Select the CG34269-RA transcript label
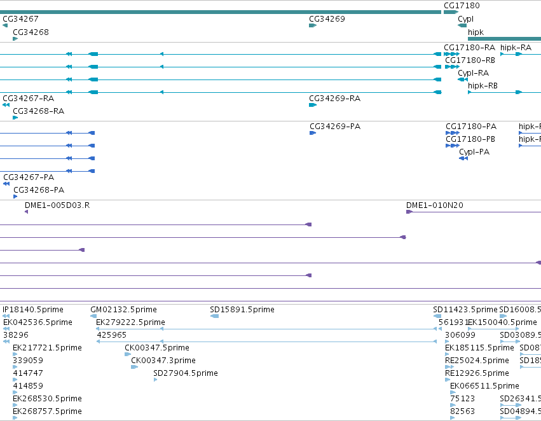Viewport: 541px width, 421px height. [334, 99]
